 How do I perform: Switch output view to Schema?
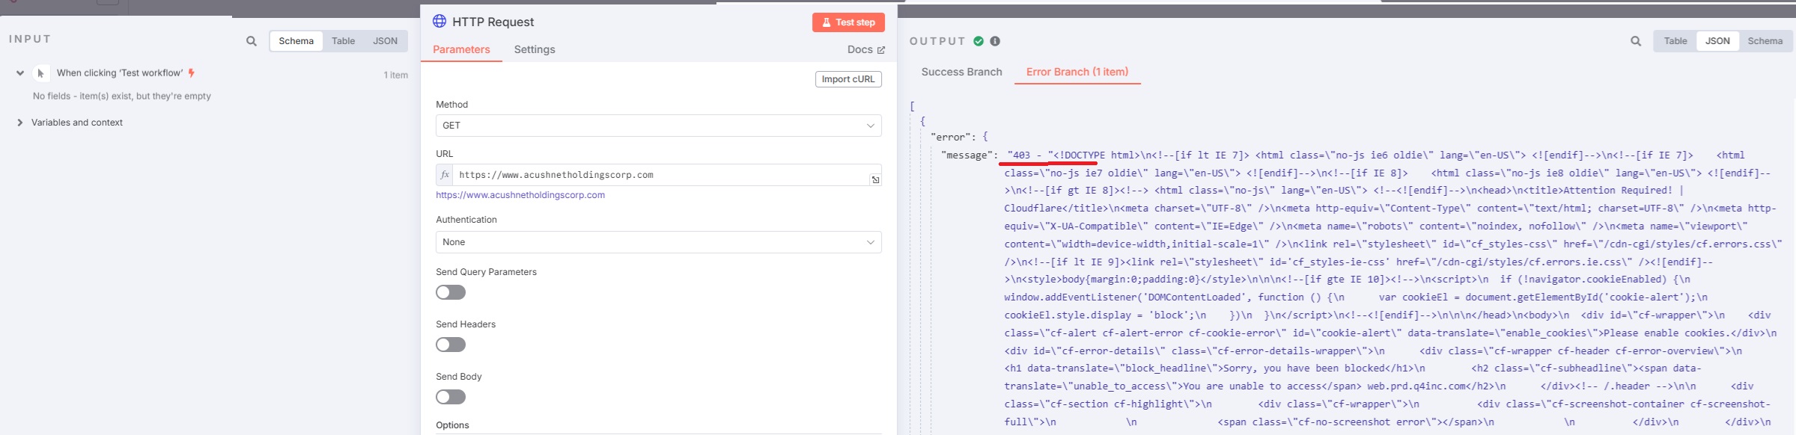coord(1765,41)
